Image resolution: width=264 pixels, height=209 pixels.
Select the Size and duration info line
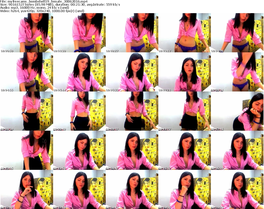pos(60,5)
